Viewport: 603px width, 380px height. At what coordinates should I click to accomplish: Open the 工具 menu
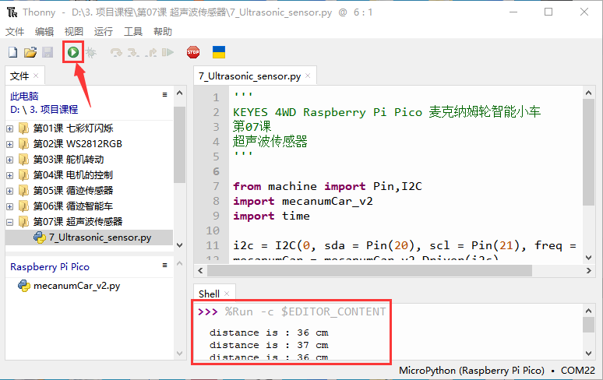tap(133, 31)
